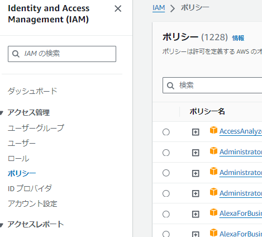Viewport: 262px width, 237px height.
Task: Select ポリシー in the sidebar
Action: point(22,173)
